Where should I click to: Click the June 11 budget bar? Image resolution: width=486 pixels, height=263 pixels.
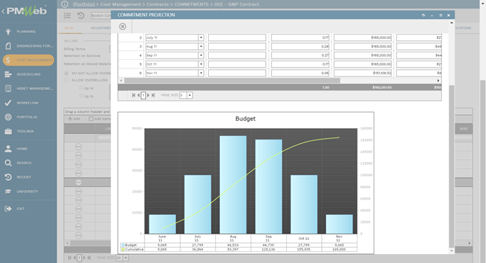(x=163, y=224)
